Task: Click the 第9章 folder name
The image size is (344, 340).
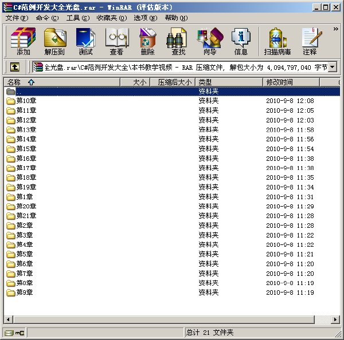Action: pos(25,292)
